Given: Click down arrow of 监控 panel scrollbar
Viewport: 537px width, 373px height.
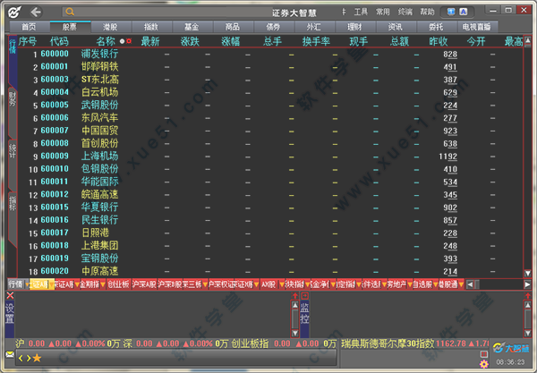Looking at the screenshot, I should pos(528,333).
